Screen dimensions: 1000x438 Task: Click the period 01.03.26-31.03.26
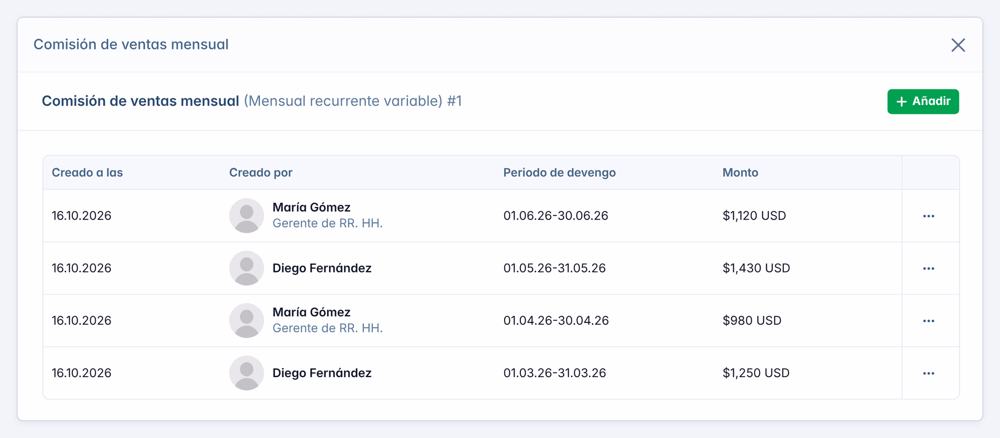pyautogui.click(x=555, y=373)
